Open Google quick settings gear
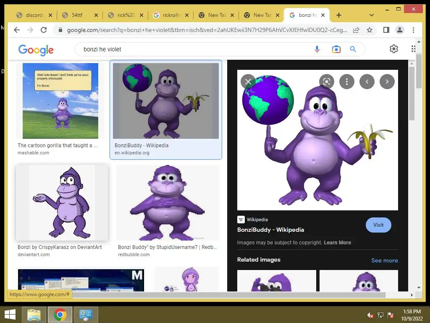 pyautogui.click(x=394, y=49)
